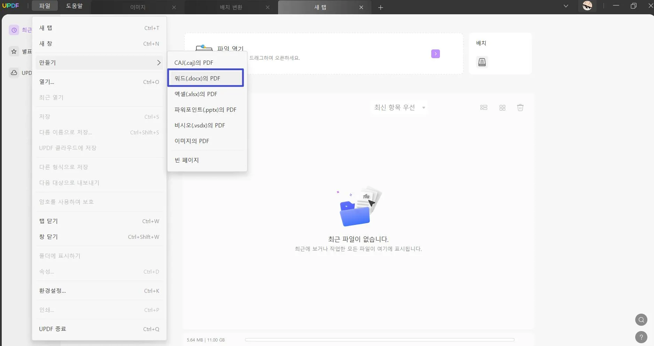
Task: Click the 5.64 MB | 11.00 GB storage text
Action: tap(206, 340)
